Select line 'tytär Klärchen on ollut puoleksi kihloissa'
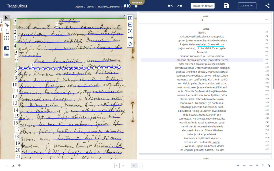Screen dimensions: 274x171 click(x=202, y=64)
